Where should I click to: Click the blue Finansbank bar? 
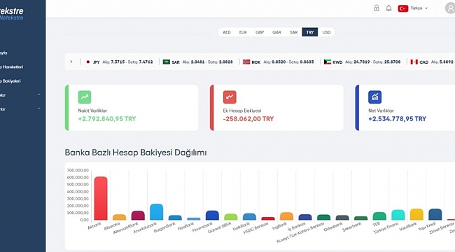(x=212, y=216)
